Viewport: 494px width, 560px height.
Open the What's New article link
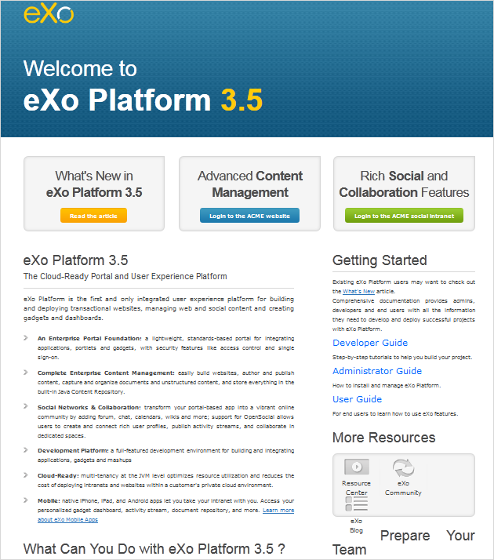coord(358,292)
